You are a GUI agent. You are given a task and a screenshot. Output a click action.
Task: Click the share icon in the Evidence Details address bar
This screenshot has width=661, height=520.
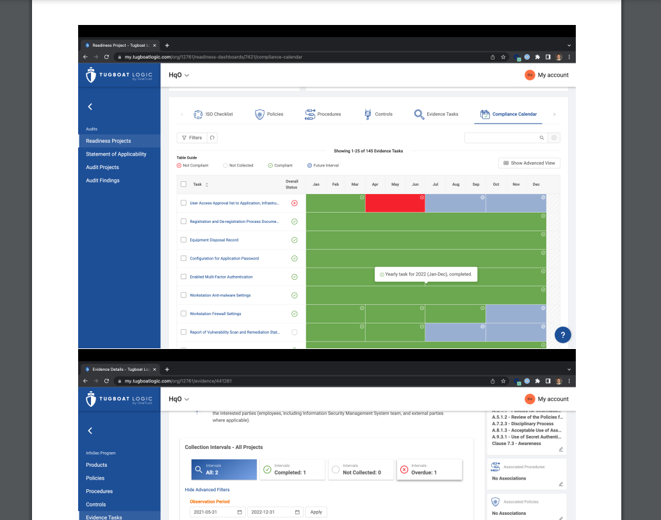tap(493, 381)
